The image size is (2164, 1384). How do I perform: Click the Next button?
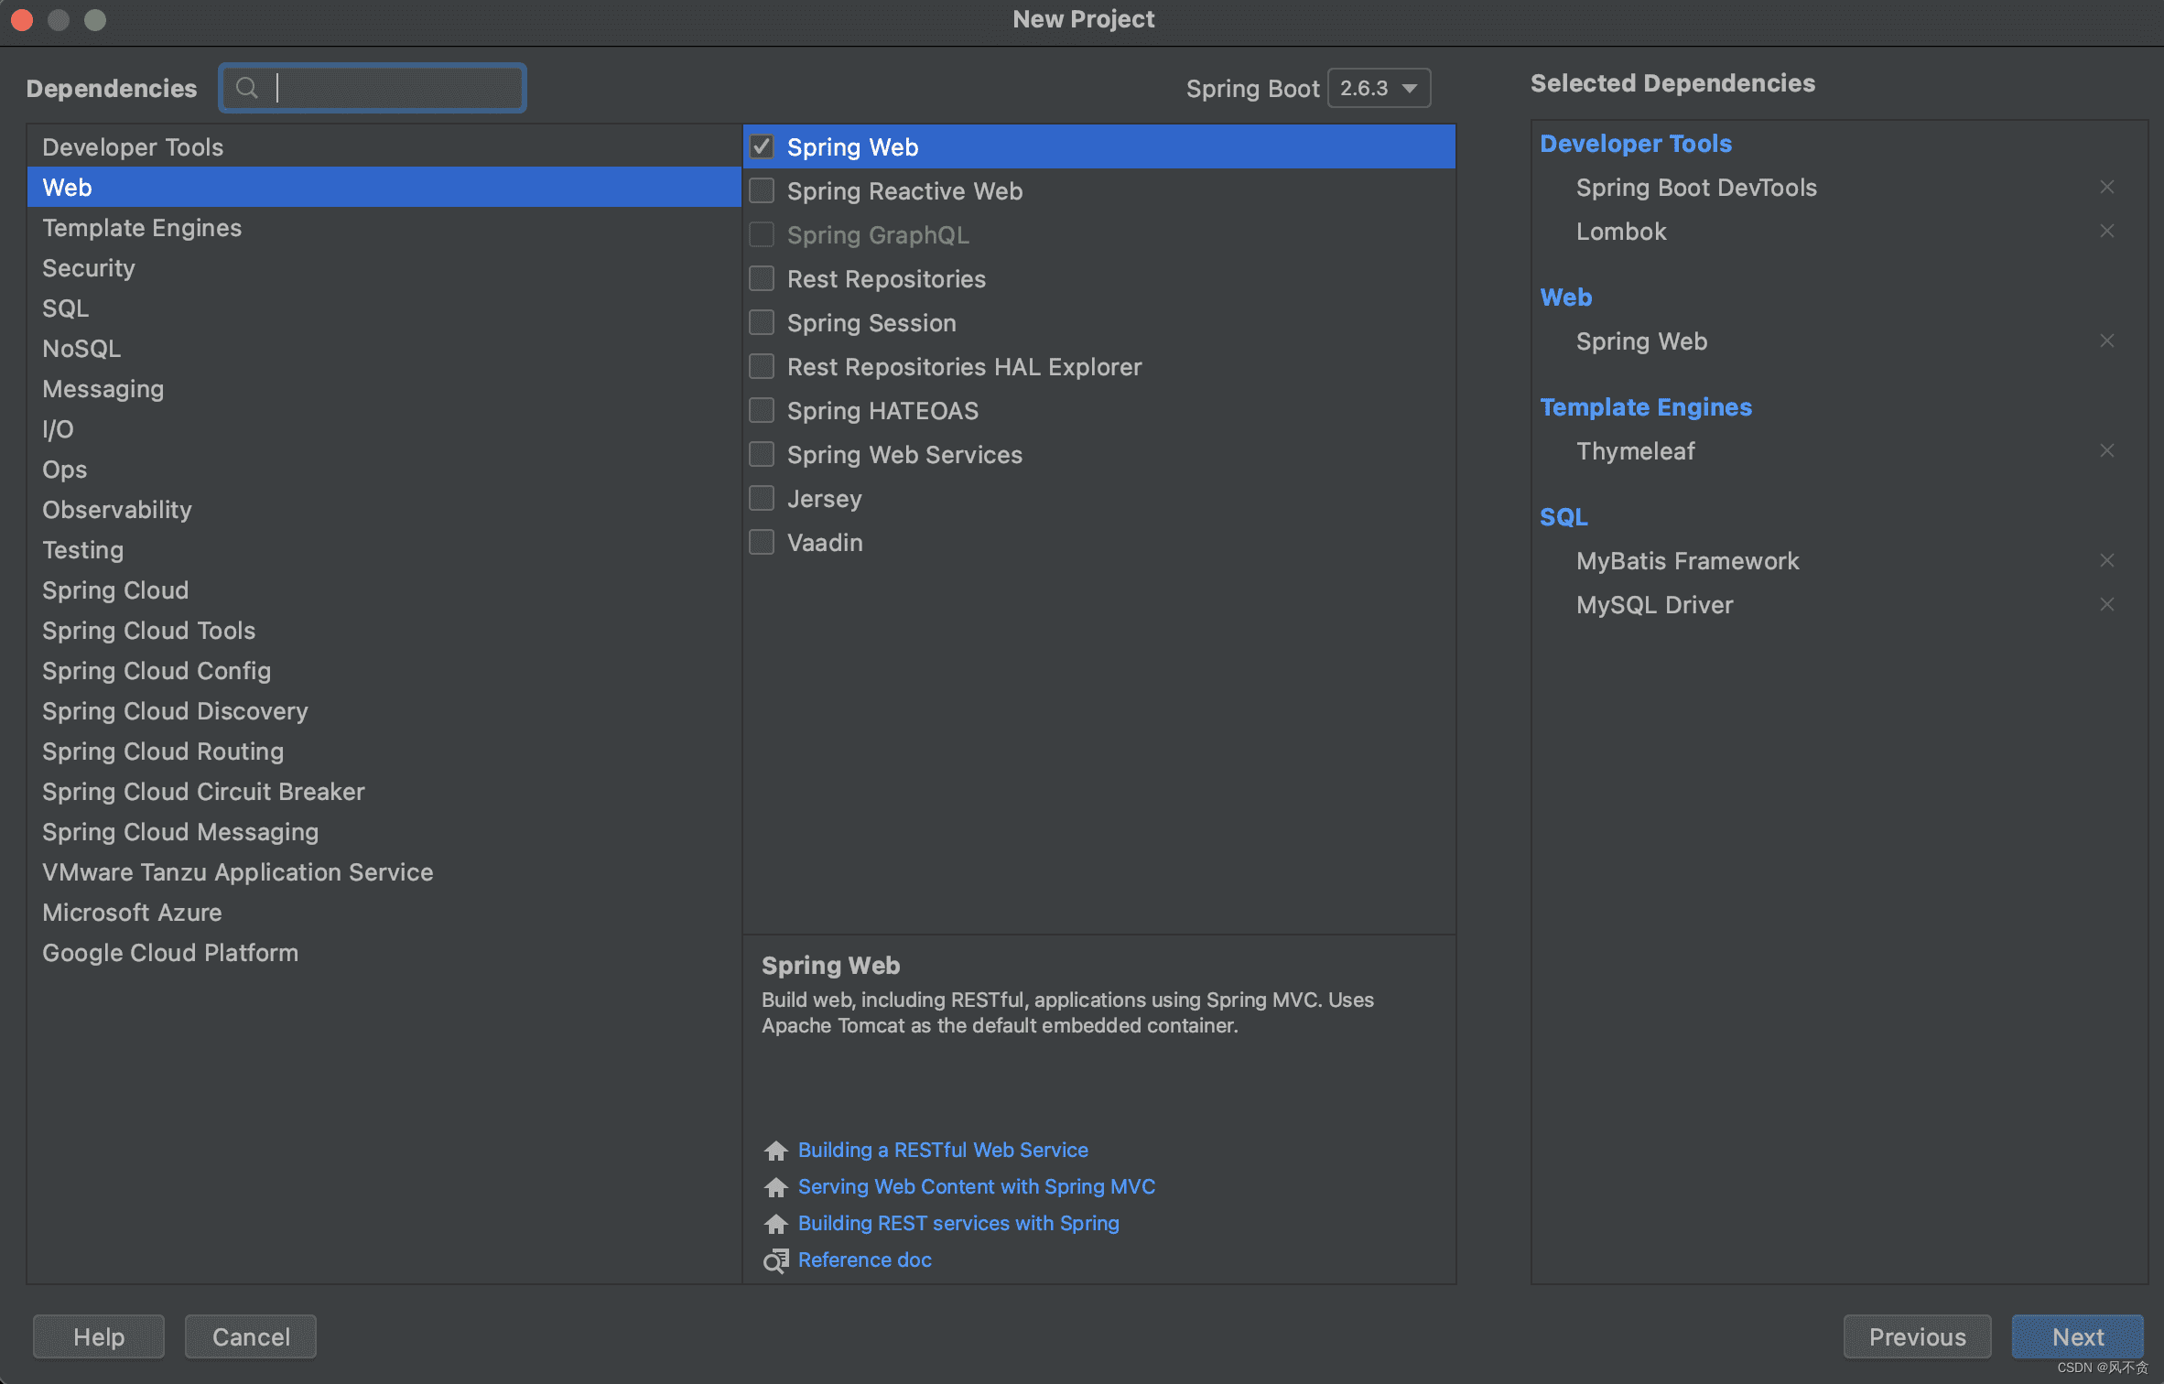point(2076,1336)
